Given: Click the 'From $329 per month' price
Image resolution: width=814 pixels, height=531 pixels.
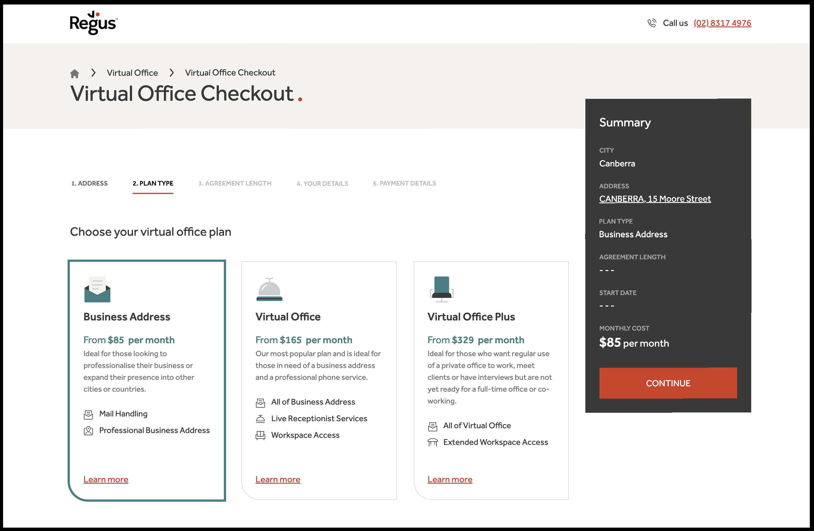Looking at the screenshot, I should point(476,340).
